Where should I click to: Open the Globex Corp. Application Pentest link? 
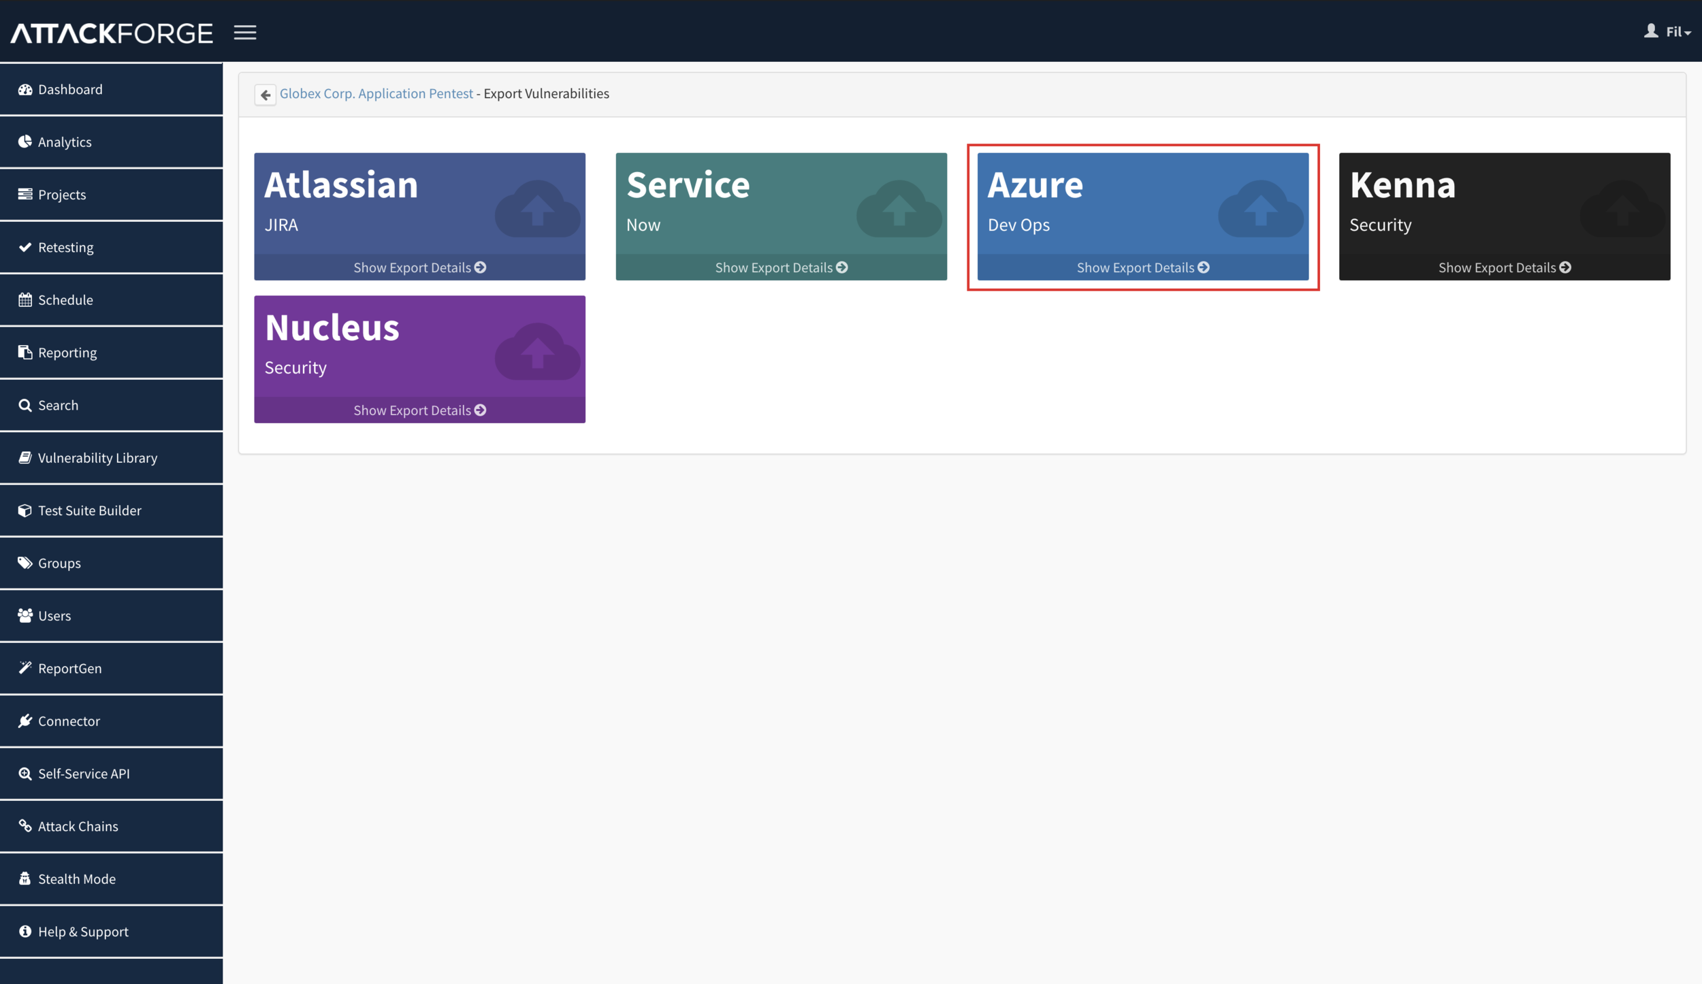376,93
